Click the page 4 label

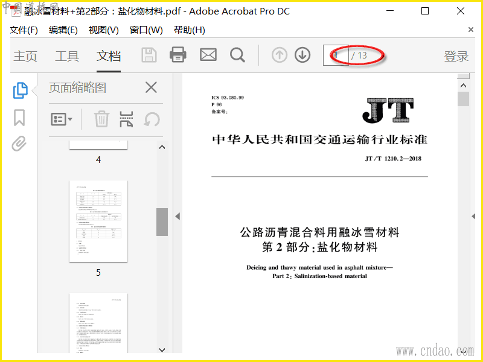click(x=98, y=160)
